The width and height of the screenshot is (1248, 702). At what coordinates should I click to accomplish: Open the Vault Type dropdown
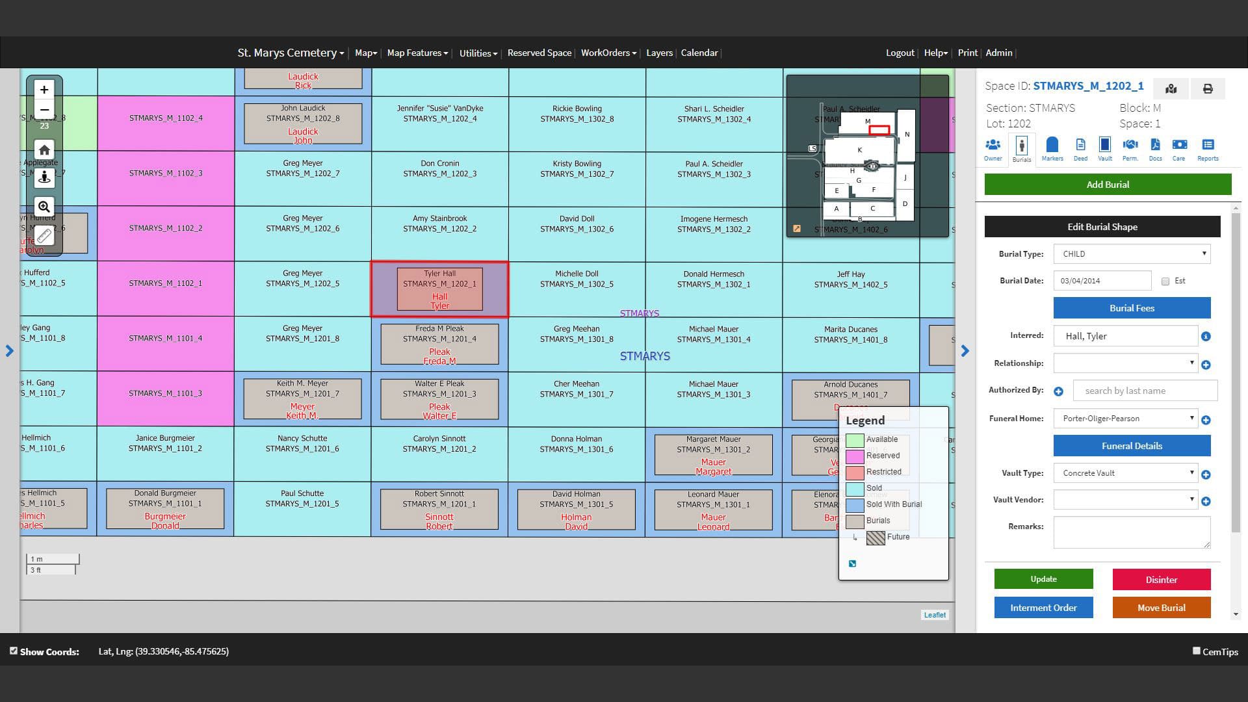(x=1125, y=473)
